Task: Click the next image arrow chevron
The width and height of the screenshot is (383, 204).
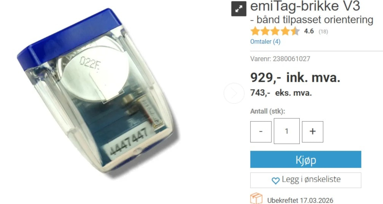Action: pyautogui.click(x=234, y=93)
